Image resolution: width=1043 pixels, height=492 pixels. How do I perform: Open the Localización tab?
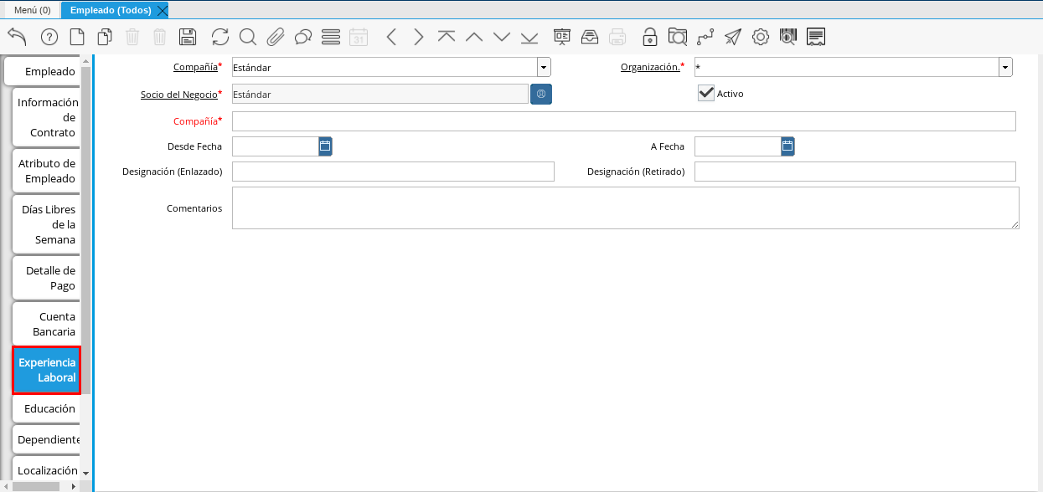pos(46,470)
